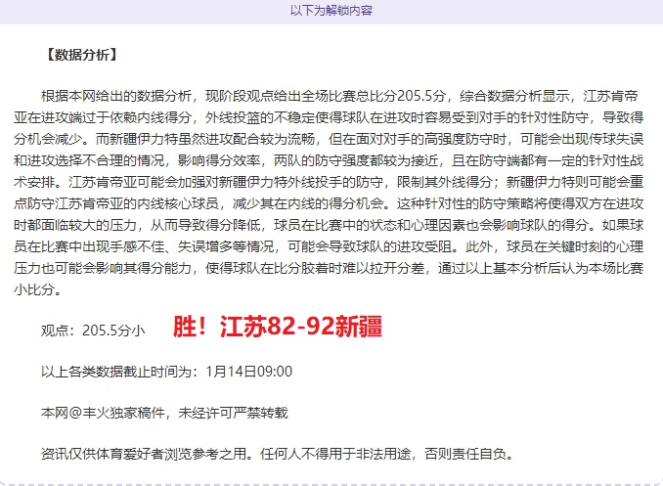Click the paragraph line starting '时都面临较大的压力'

point(329,225)
